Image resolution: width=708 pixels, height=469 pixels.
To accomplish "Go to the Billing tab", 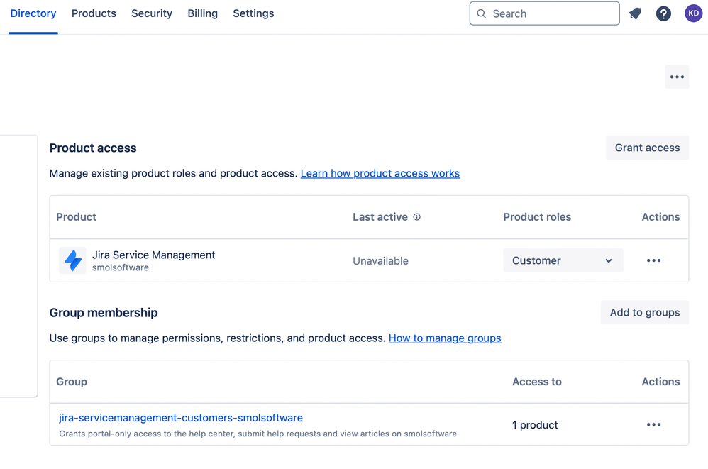I will pos(202,13).
